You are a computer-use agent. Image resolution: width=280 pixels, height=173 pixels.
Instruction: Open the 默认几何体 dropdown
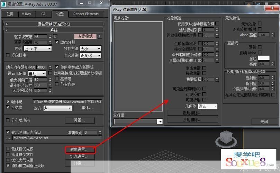(37, 74)
